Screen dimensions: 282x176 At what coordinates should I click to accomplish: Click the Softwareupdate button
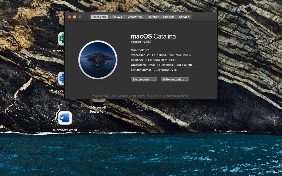pos(175,79)
